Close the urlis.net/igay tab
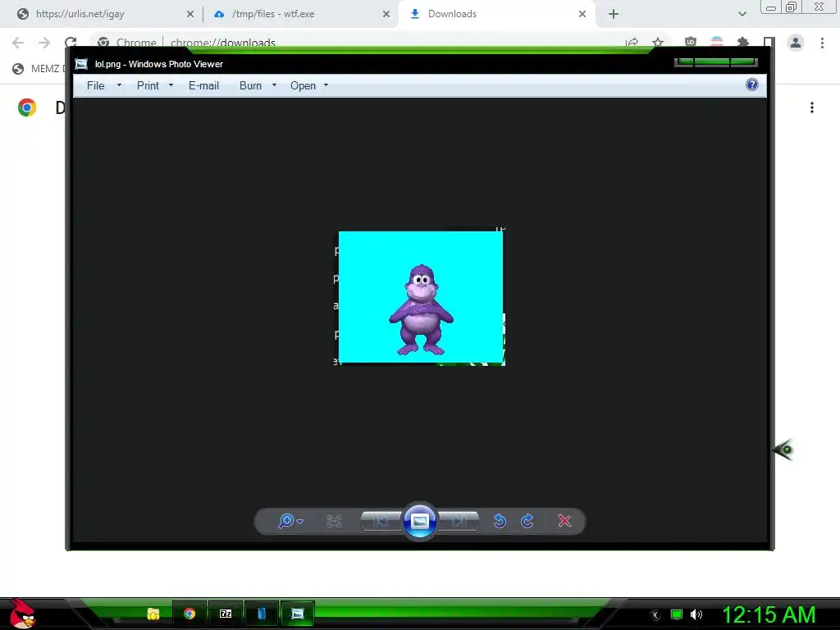This screenshot has height=630, width=840. click(190, 15)
